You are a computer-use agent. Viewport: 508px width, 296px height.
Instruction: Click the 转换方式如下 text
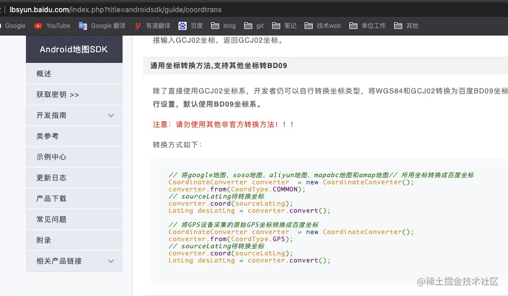tap(177, 145)
